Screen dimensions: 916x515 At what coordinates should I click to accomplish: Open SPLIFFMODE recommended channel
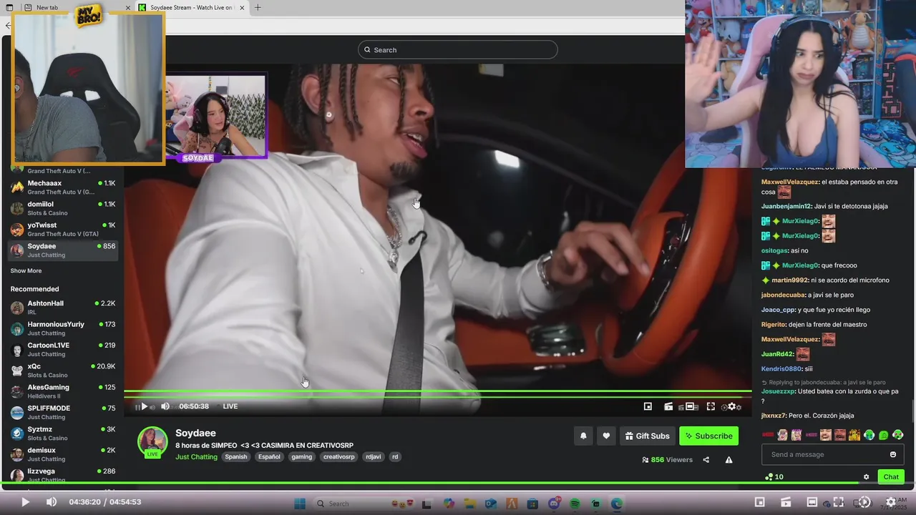62,413
